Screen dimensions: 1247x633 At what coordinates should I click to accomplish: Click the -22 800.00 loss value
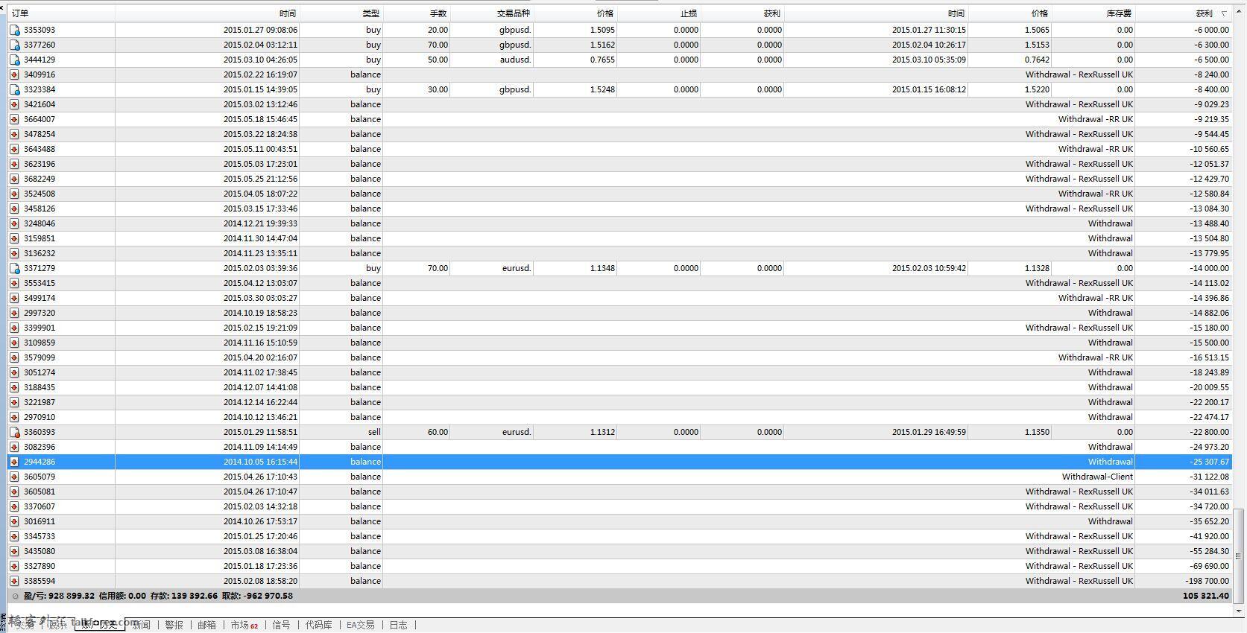tap(1209, 432)
